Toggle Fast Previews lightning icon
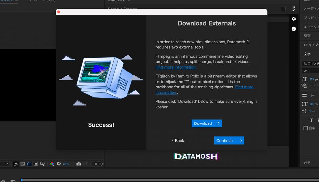This screenshot has width=319, height=182. [16, 164]
